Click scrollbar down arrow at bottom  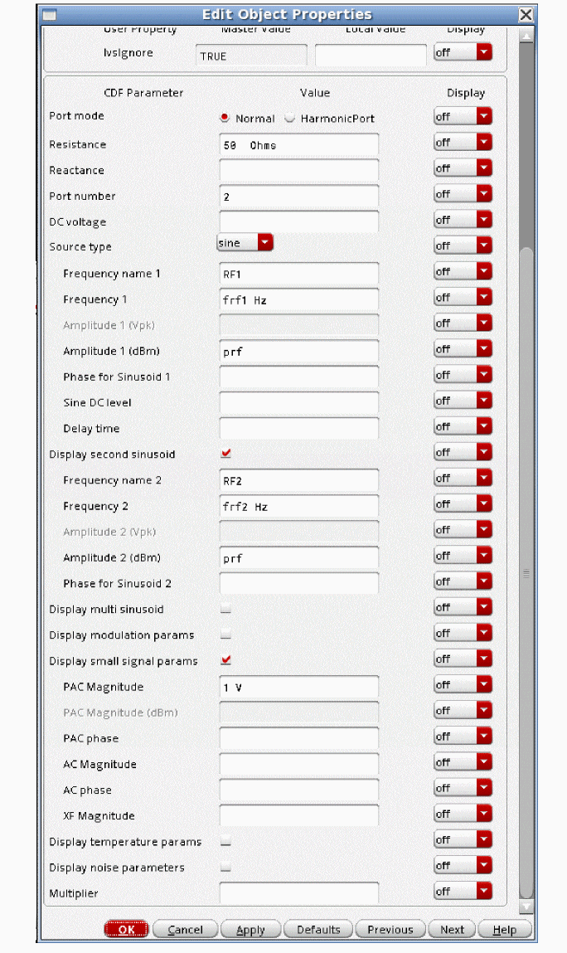click(526, 908)
